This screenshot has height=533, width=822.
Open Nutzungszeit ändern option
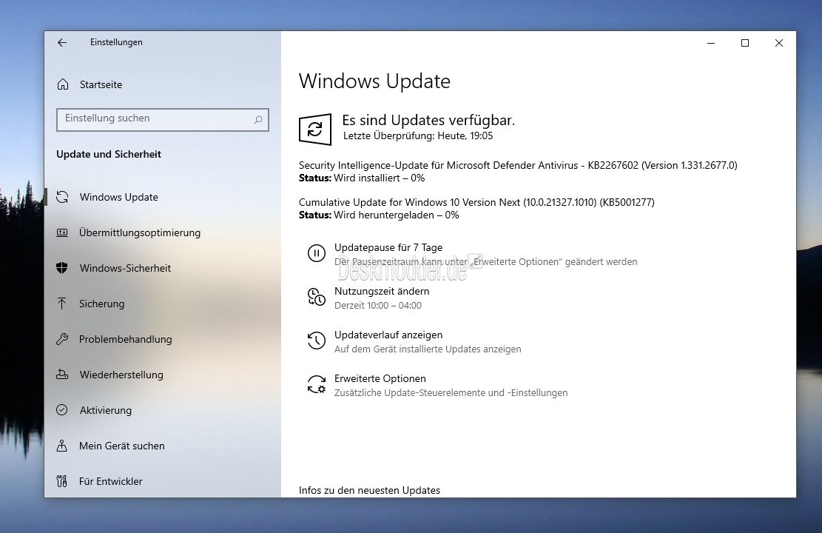381,292
